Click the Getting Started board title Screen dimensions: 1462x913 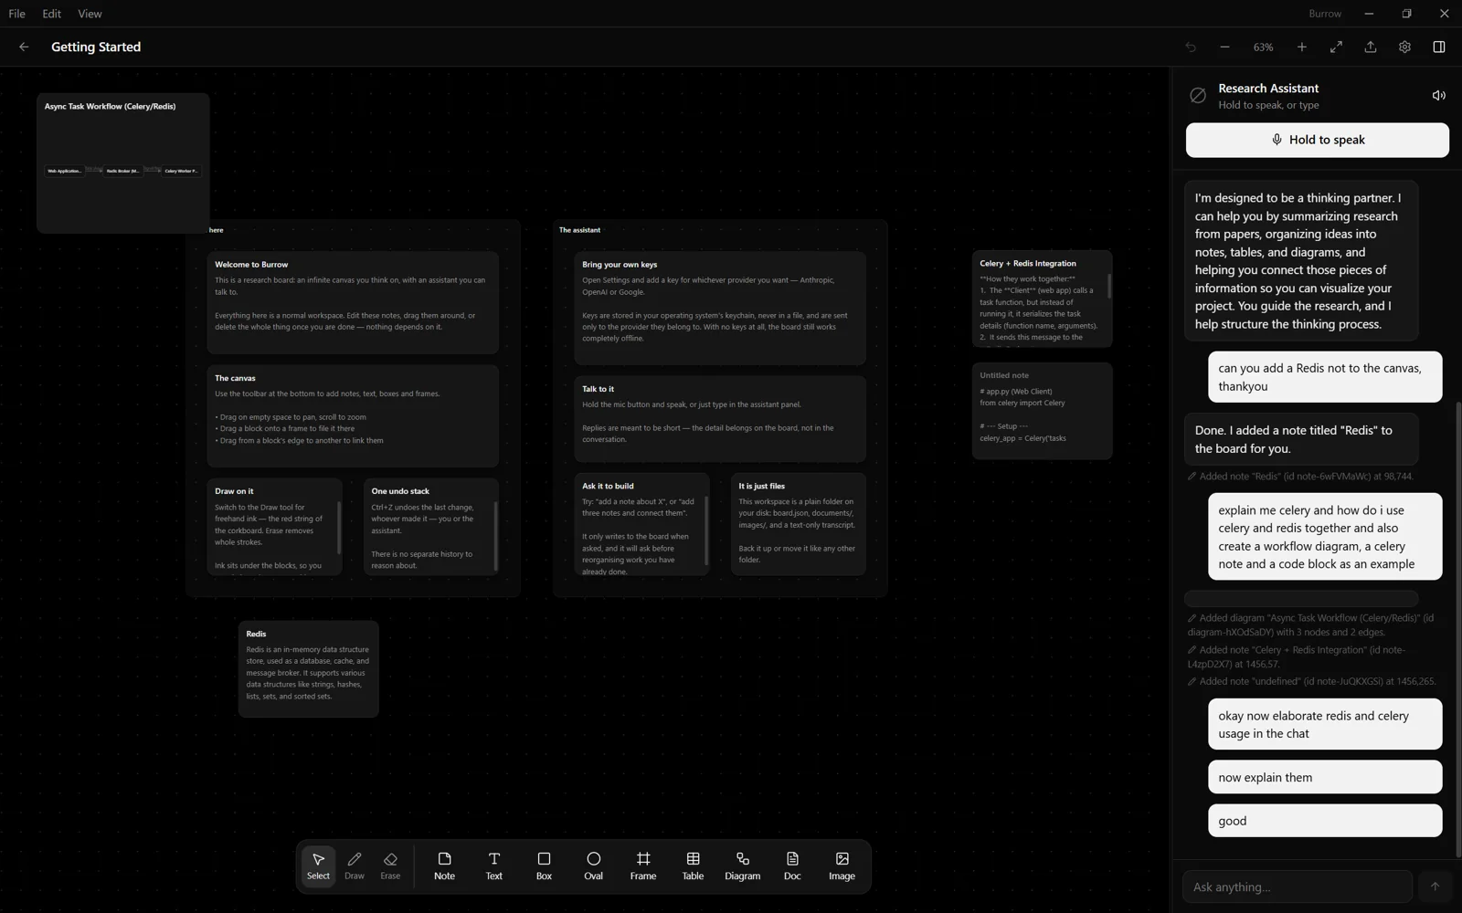click(x=96, y=47)
